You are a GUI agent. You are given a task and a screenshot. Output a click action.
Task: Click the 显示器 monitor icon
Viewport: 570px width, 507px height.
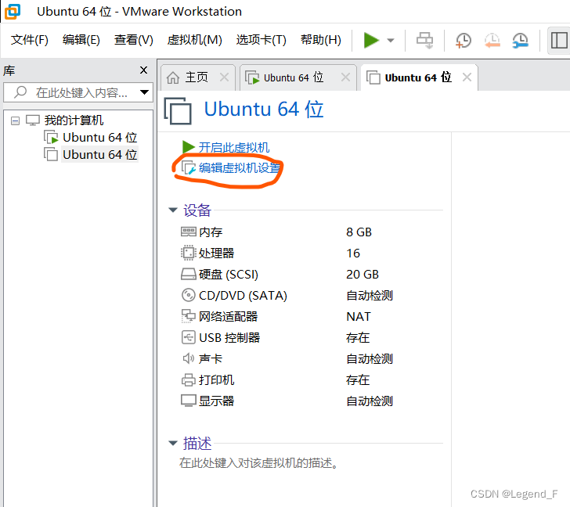click(188, 401)
